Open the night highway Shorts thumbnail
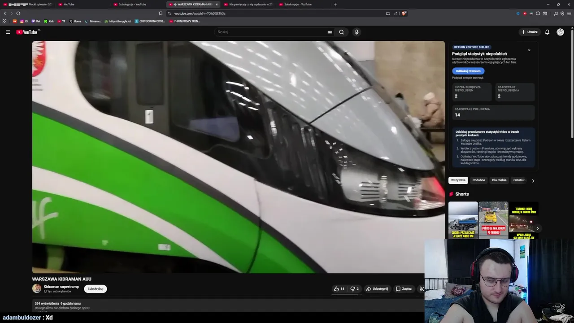574x323 pixels. pos(523,220)
